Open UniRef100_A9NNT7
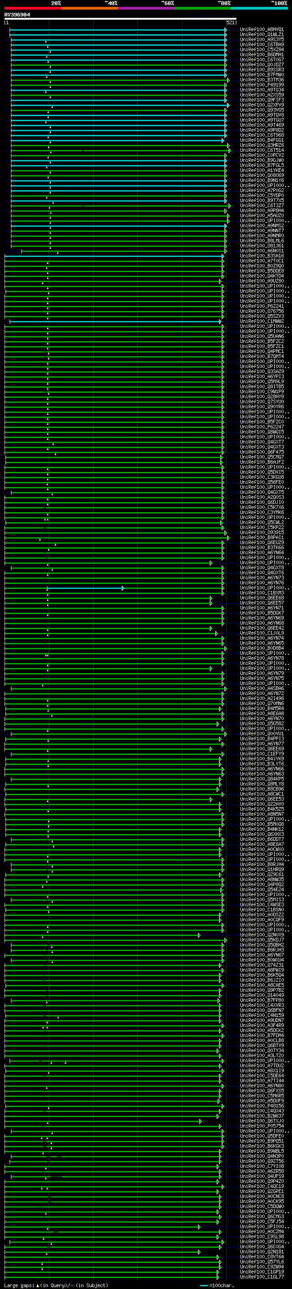292x1289 pixels. tap(261, 230)
